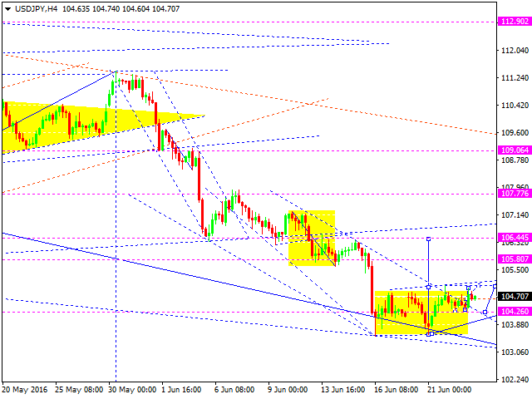Click the open value 104.635 in header
Viewport: 532px width, 399px height.
[76, 9]
